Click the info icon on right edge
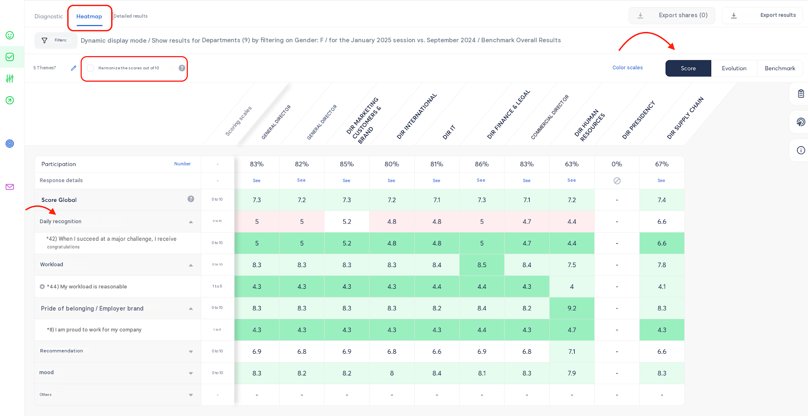Screen dimensions: 808x416 pyautogui.click(x=801, y=150)
